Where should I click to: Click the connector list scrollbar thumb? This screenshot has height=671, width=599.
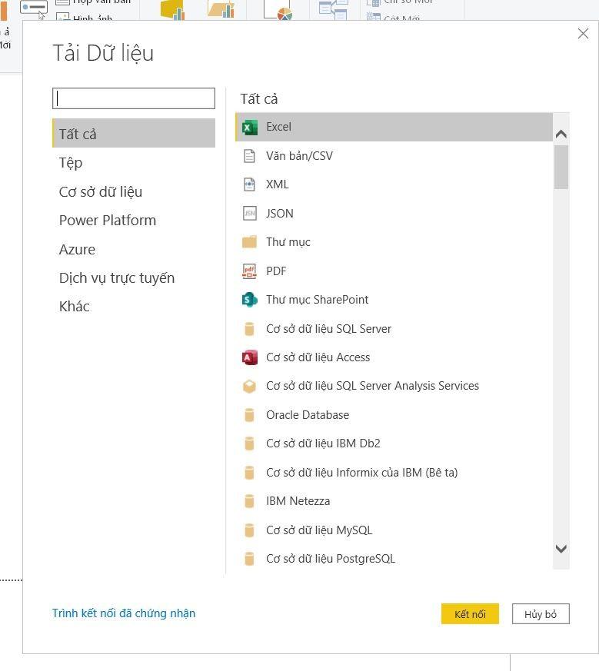point(561,167)
